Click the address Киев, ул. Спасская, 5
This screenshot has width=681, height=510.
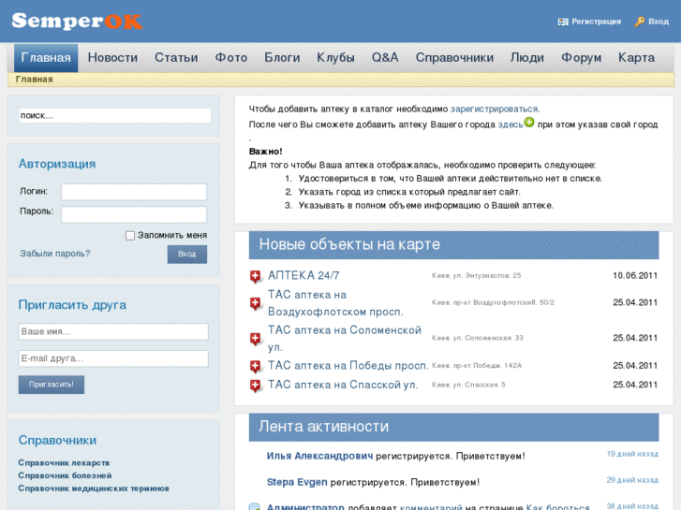[x=468, y=385]
